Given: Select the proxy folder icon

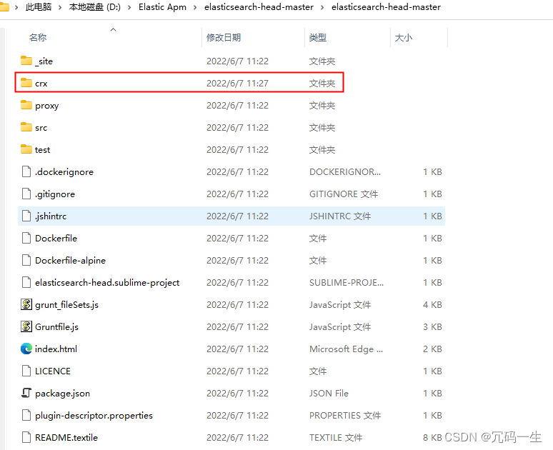Looking at the screenshot, I should coord(26,105).
